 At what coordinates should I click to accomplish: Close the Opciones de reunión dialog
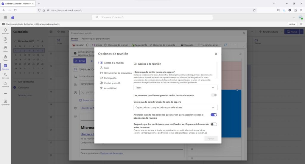[x=216, y=54]
